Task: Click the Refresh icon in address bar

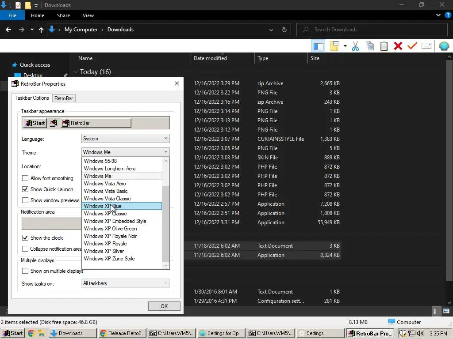Action: click(284, 30)
